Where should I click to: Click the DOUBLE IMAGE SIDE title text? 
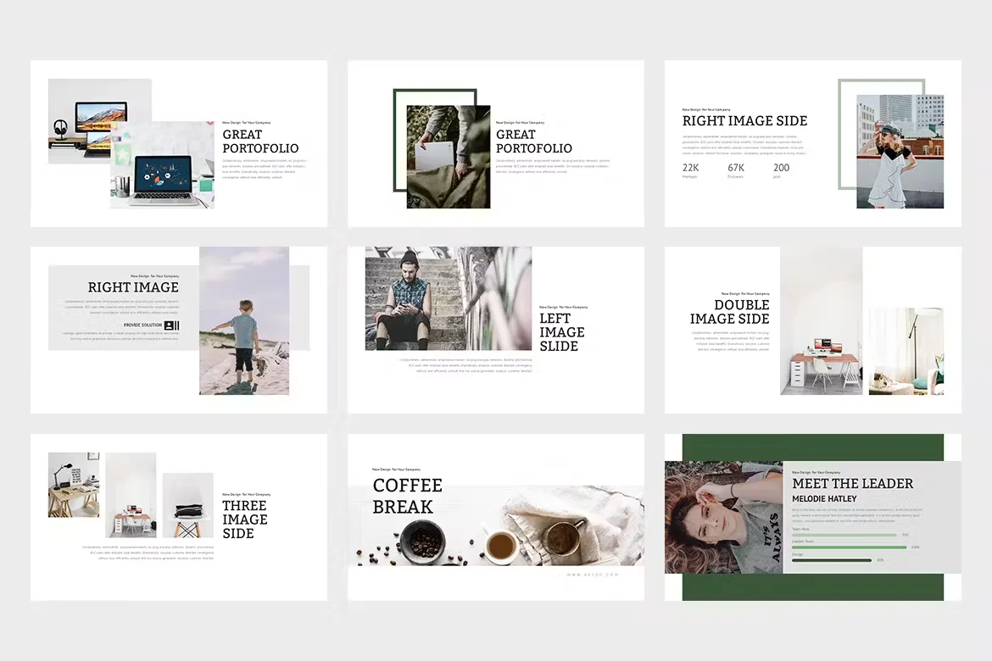(x=729, y=313)
